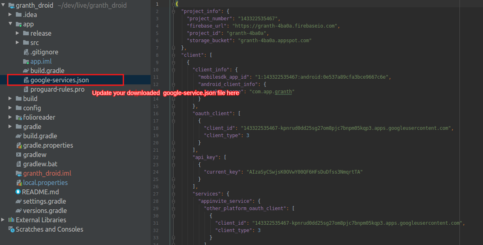Screen dimensions: 483x245
Task: Fold the oauth_client array in gutter
Action: pyautogui.click(x=173, y=114)
